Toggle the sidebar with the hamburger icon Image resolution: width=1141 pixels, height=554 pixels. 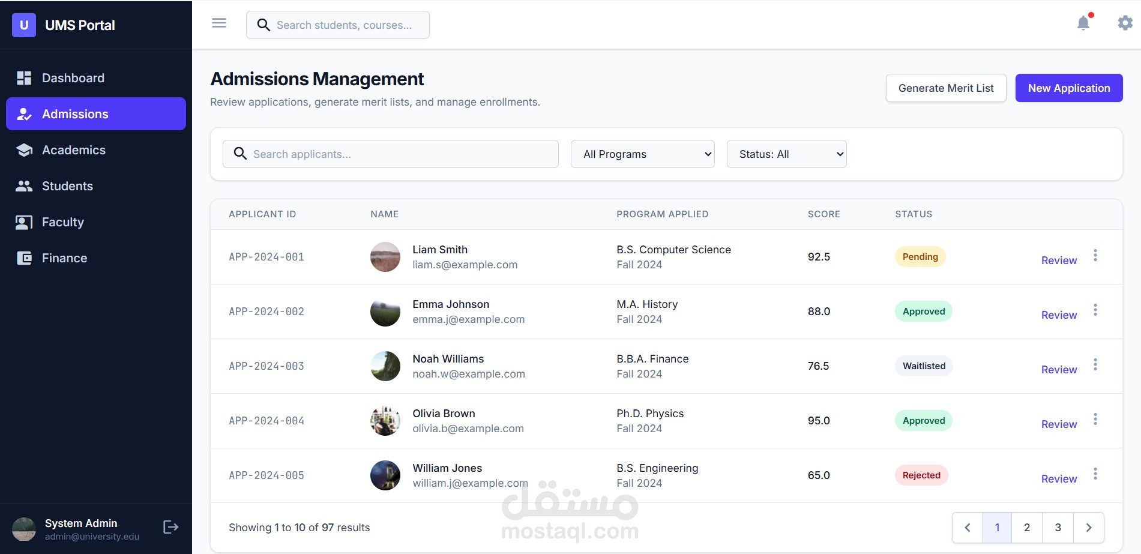[x=219, y=23]
